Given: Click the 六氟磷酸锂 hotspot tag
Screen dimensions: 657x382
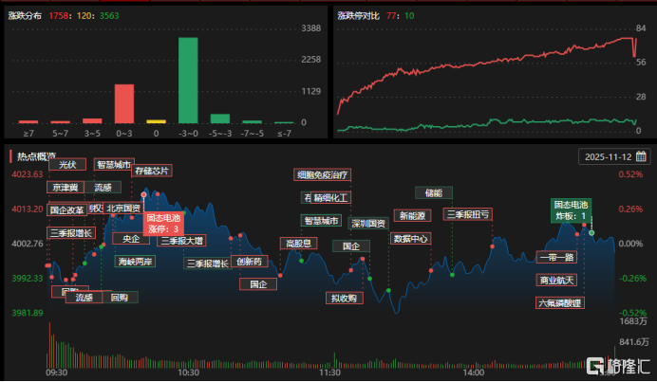Looking at the screenshot, I should coord(559,303).
